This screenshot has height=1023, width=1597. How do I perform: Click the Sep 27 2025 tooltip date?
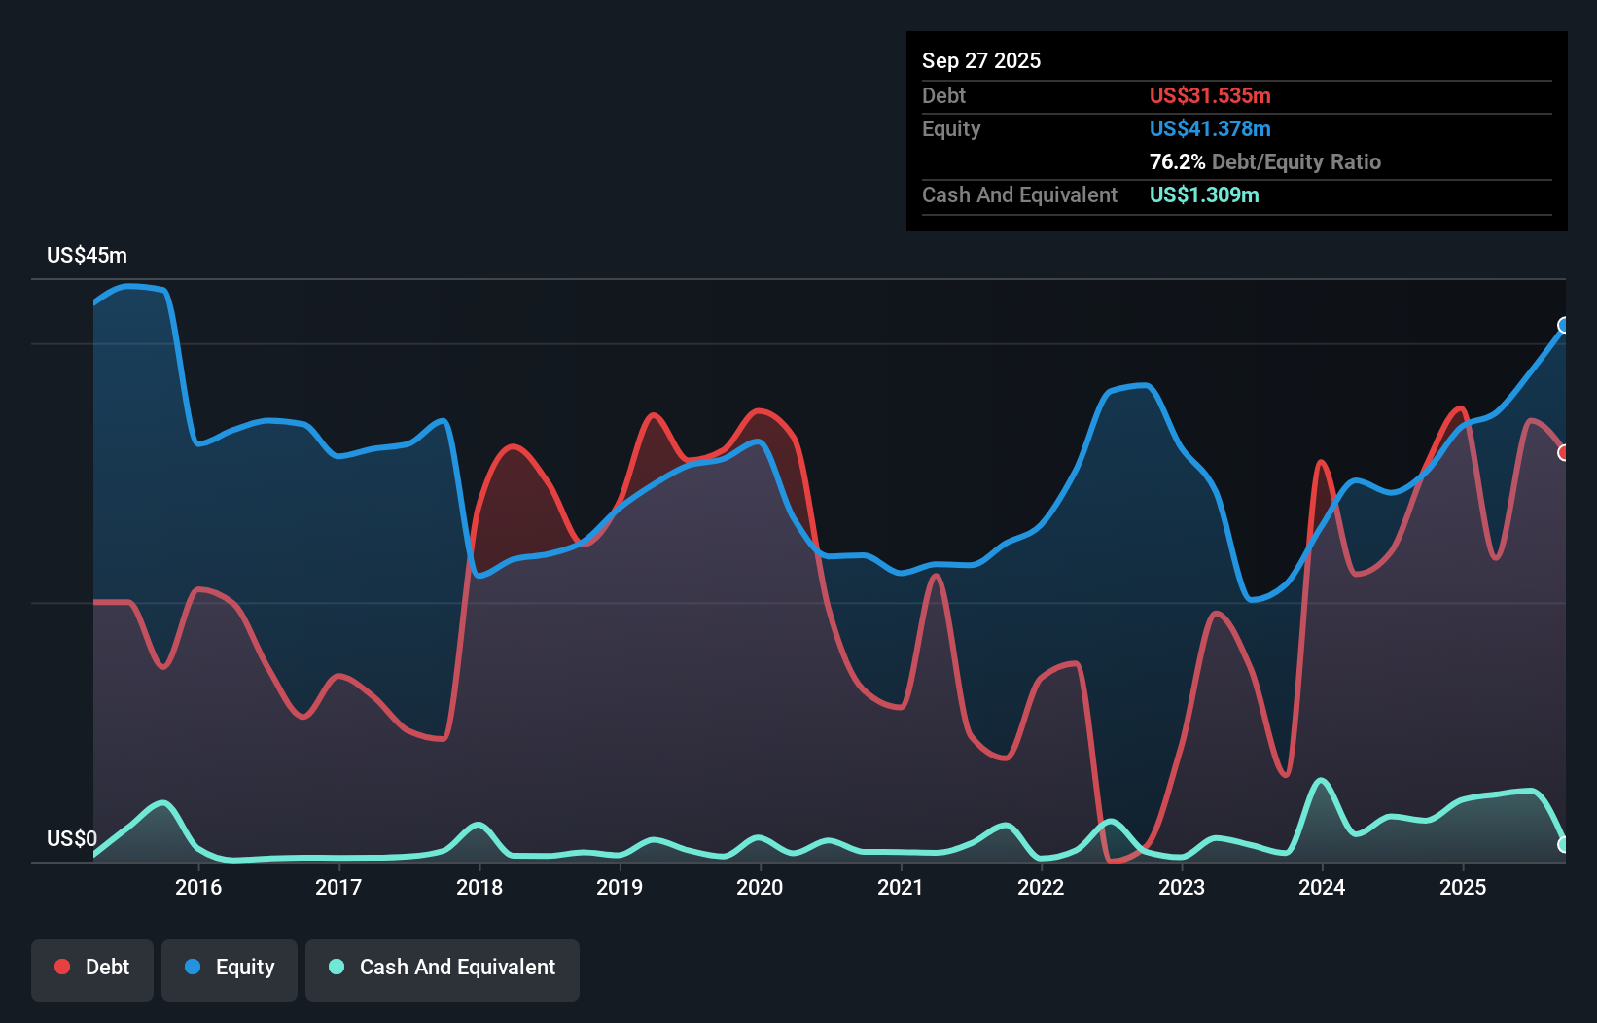coord(981,60)
